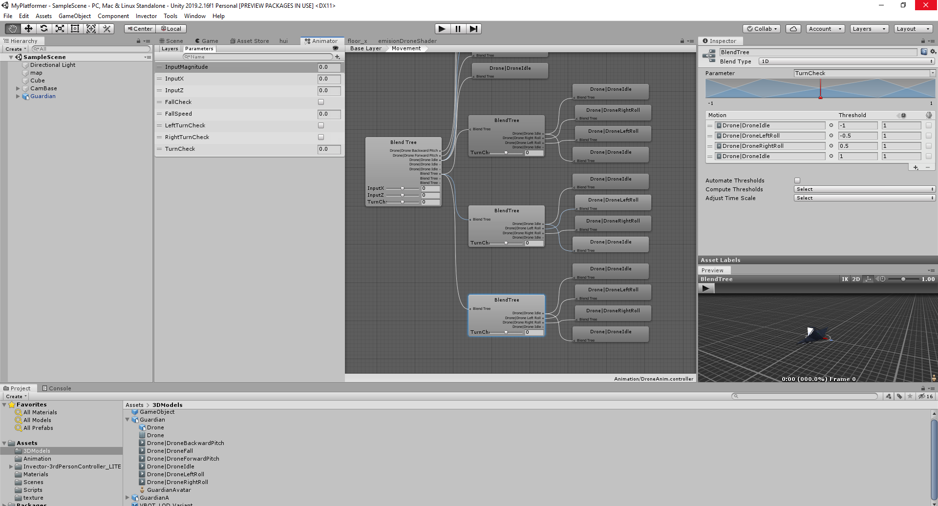Expand Invector-3rdPersonController_LITE folder

11,466
